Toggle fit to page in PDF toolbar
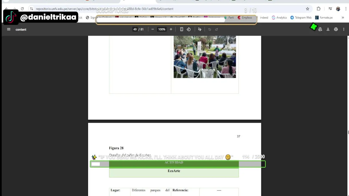Image resolution: width=349 pixels, height=196 pixels. click(182, 29)
